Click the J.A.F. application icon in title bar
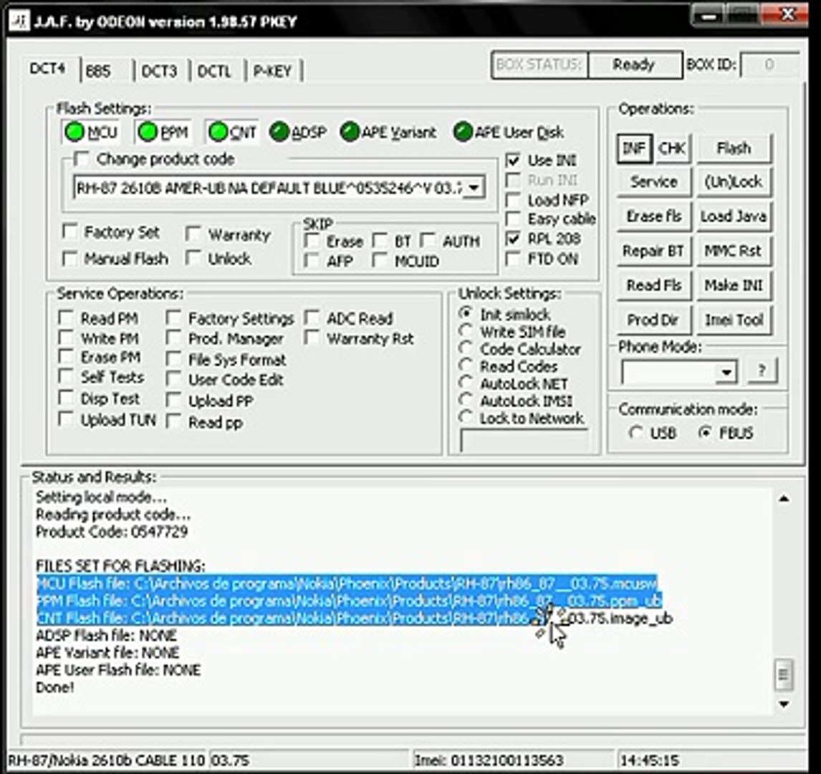The width and height of the screenshot is (821, 774). 19,21
